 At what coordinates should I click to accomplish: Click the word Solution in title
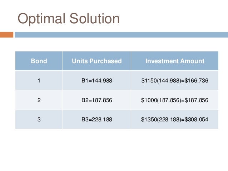point(94,18)
